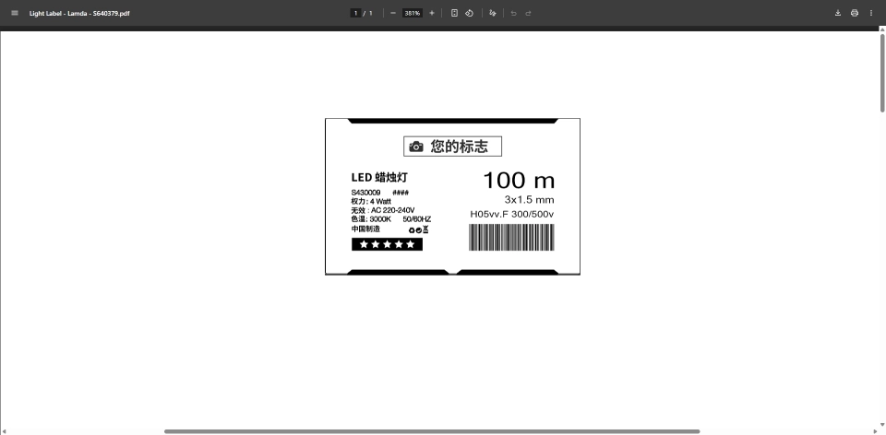The width and height of the screenshot is (886, 435).
Task: Redo the annotation action
Action: click(528, 13)
